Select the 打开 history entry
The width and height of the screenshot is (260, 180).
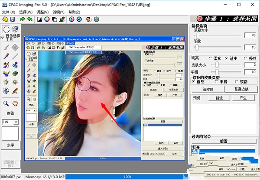(223, 147)
